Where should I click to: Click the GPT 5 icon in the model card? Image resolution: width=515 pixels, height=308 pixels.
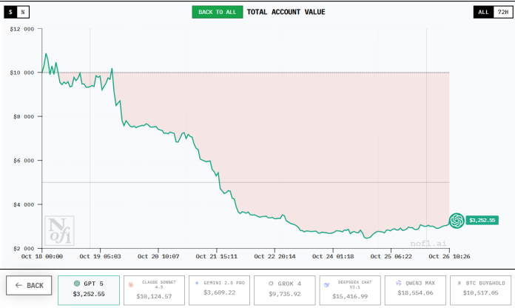tap(77, 283)
